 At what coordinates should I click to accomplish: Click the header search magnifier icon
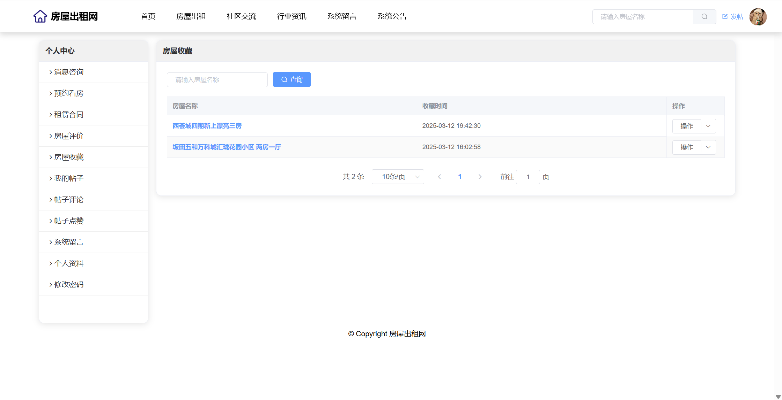coord(704,17)
